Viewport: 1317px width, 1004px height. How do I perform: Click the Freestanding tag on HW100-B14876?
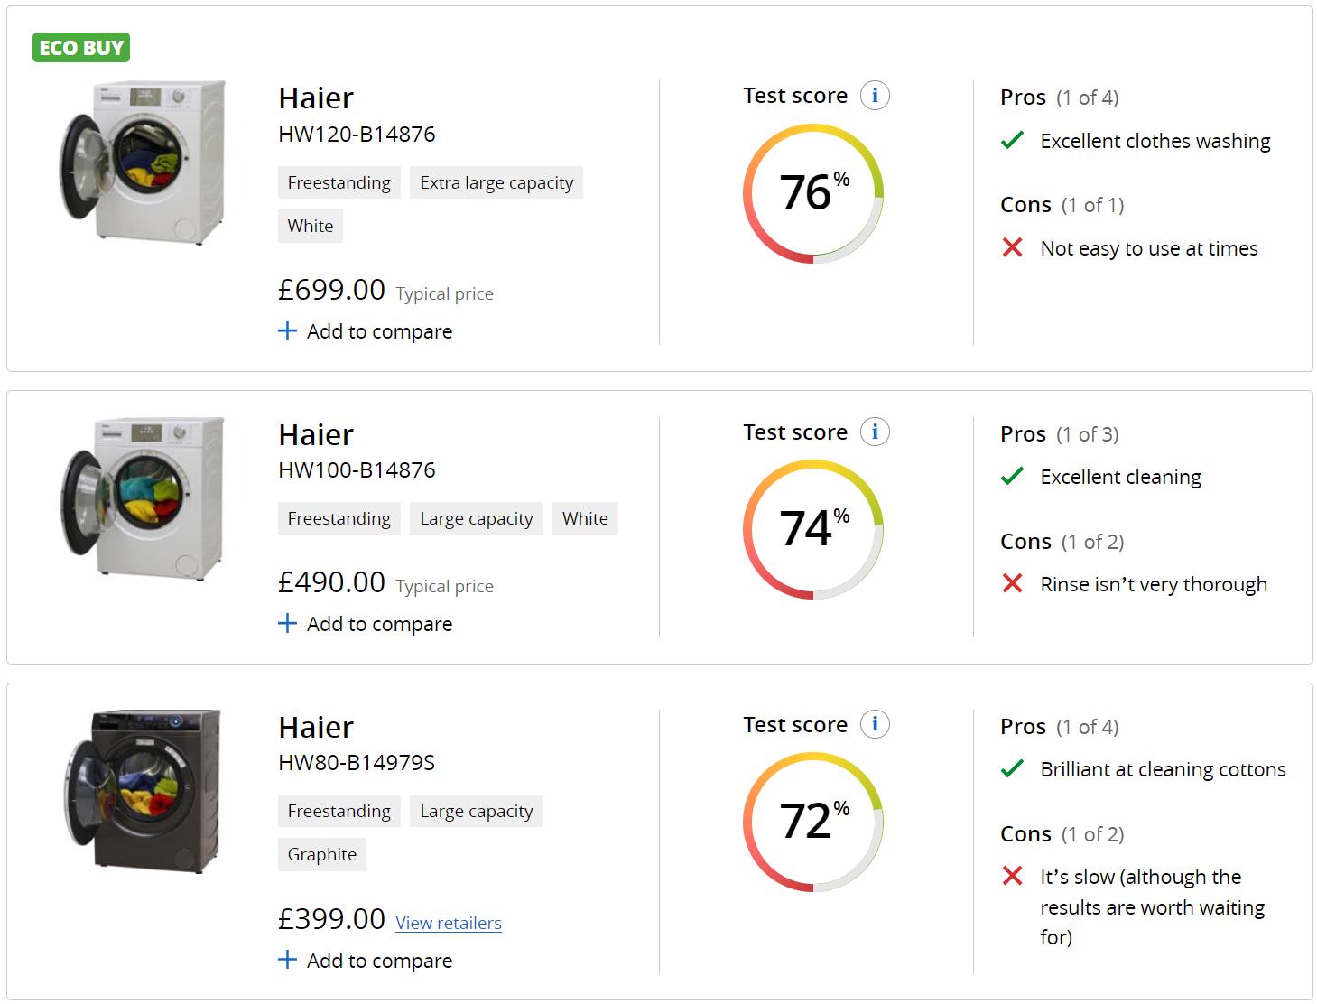[x=339, y=518]
